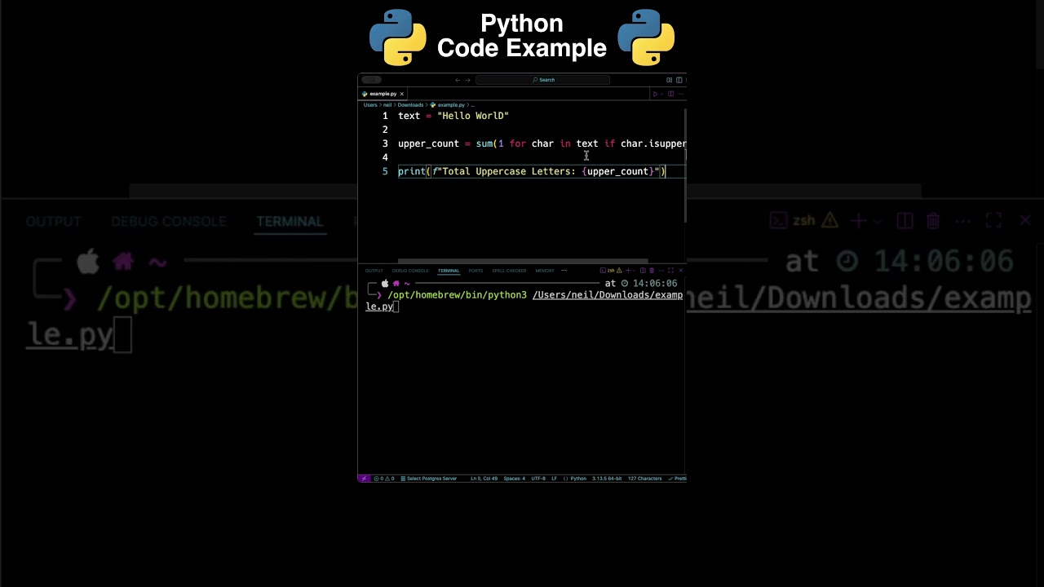Switch to the DEBUG CONSOLE panel tab
Screen dimensions: 1044x587
(x=410, y=271)
